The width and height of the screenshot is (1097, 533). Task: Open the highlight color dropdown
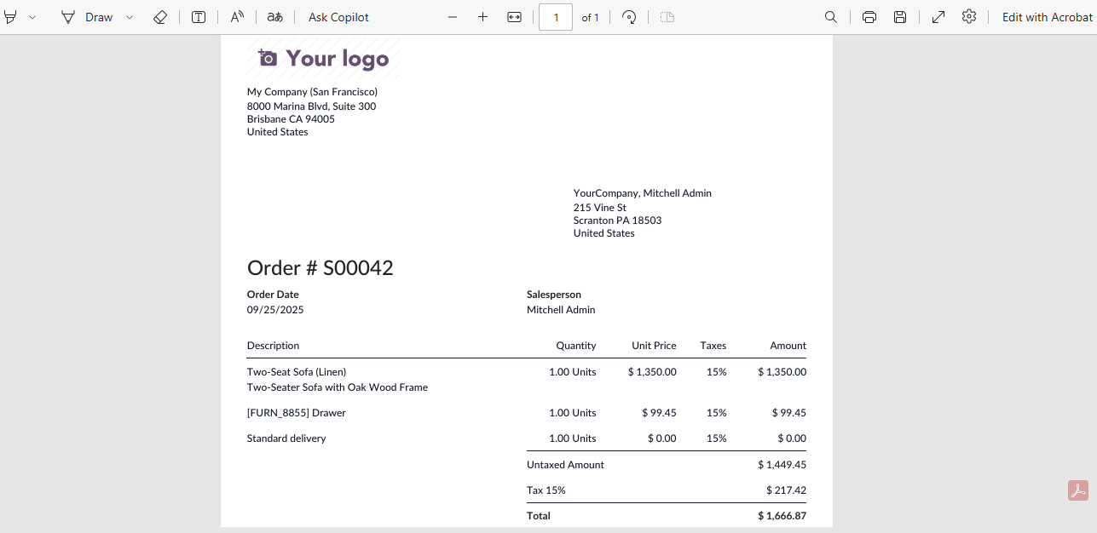[32, 17]
